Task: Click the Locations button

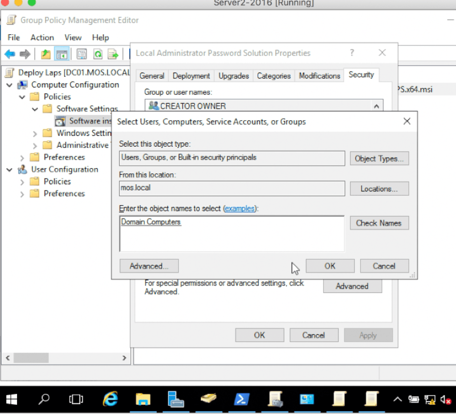Action: coord(379,188)
